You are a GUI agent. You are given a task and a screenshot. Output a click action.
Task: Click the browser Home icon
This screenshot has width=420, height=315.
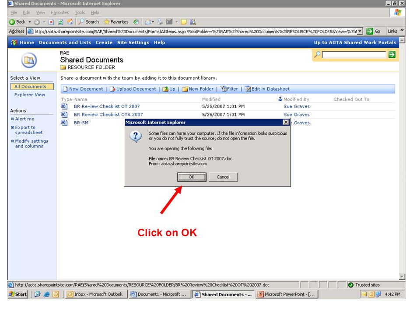coord(70,22)
